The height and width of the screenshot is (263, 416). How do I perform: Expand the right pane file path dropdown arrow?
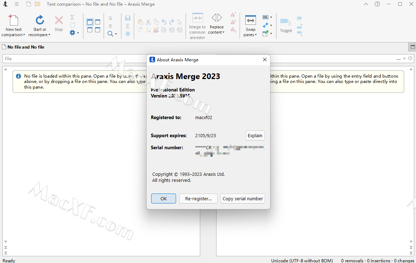point(404,59)
